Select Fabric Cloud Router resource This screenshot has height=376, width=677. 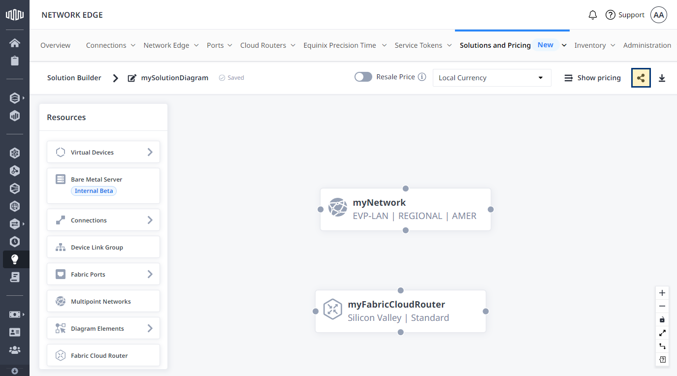(103, 355)
